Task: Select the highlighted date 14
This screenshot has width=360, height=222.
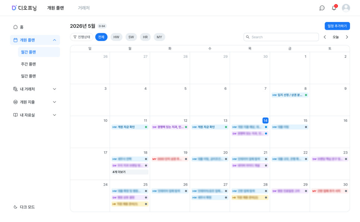Action: click(x=265, y=121)
